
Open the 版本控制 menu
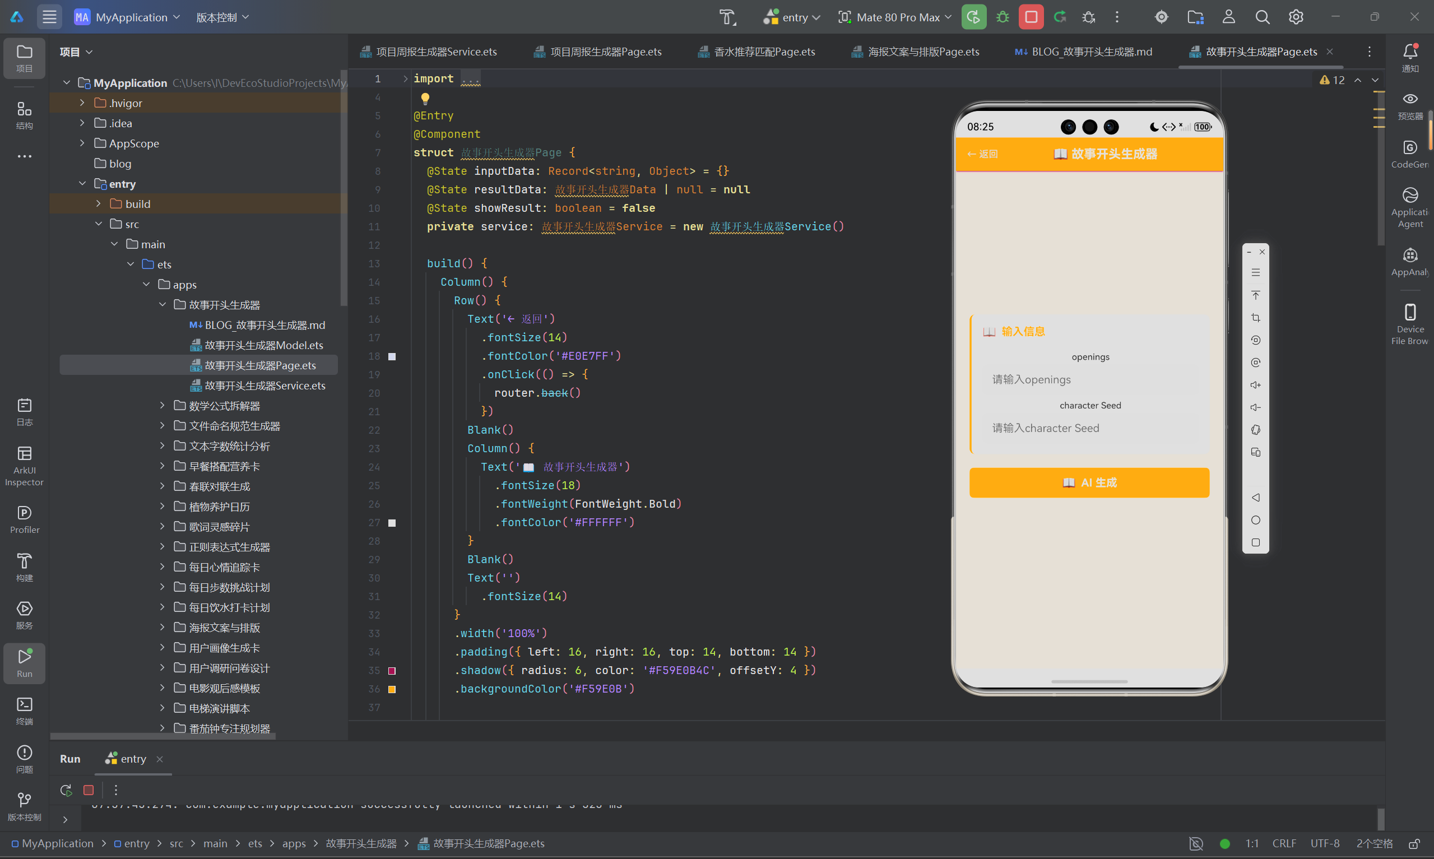(x=223, y=17)
